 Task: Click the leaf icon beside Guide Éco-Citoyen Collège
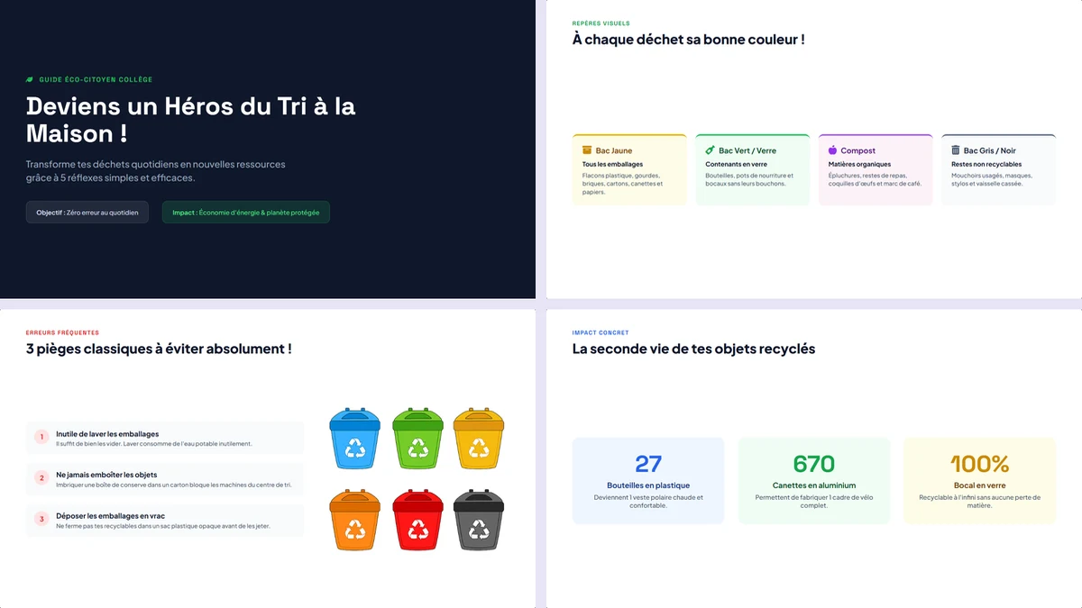click(30, 79)
